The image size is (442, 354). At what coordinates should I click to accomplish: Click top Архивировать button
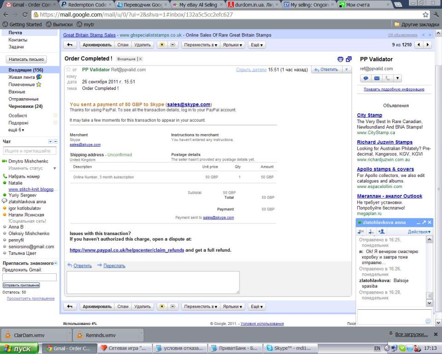click(97, 45)
